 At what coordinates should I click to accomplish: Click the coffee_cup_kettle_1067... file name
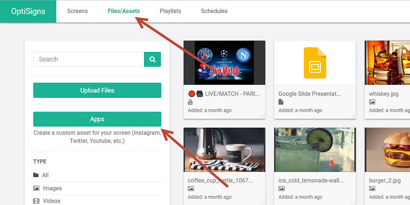coord(220,180)
